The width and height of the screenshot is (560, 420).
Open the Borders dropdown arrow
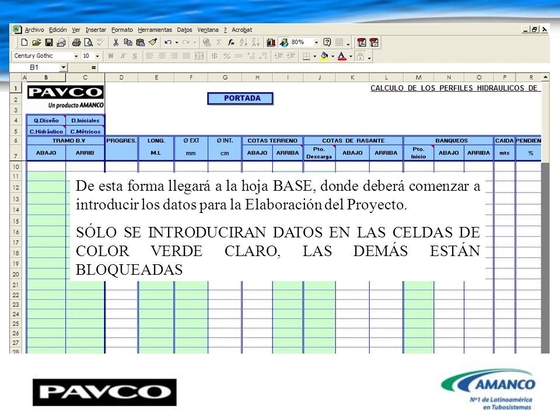[x=314, y=56]
